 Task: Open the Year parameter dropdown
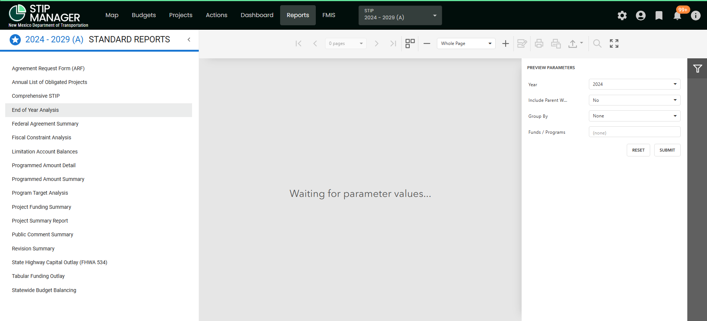pyautogui.click(x=635, y=84)
